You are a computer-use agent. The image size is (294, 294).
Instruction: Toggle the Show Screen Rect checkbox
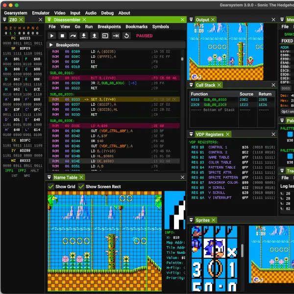(x=81, y=187)
